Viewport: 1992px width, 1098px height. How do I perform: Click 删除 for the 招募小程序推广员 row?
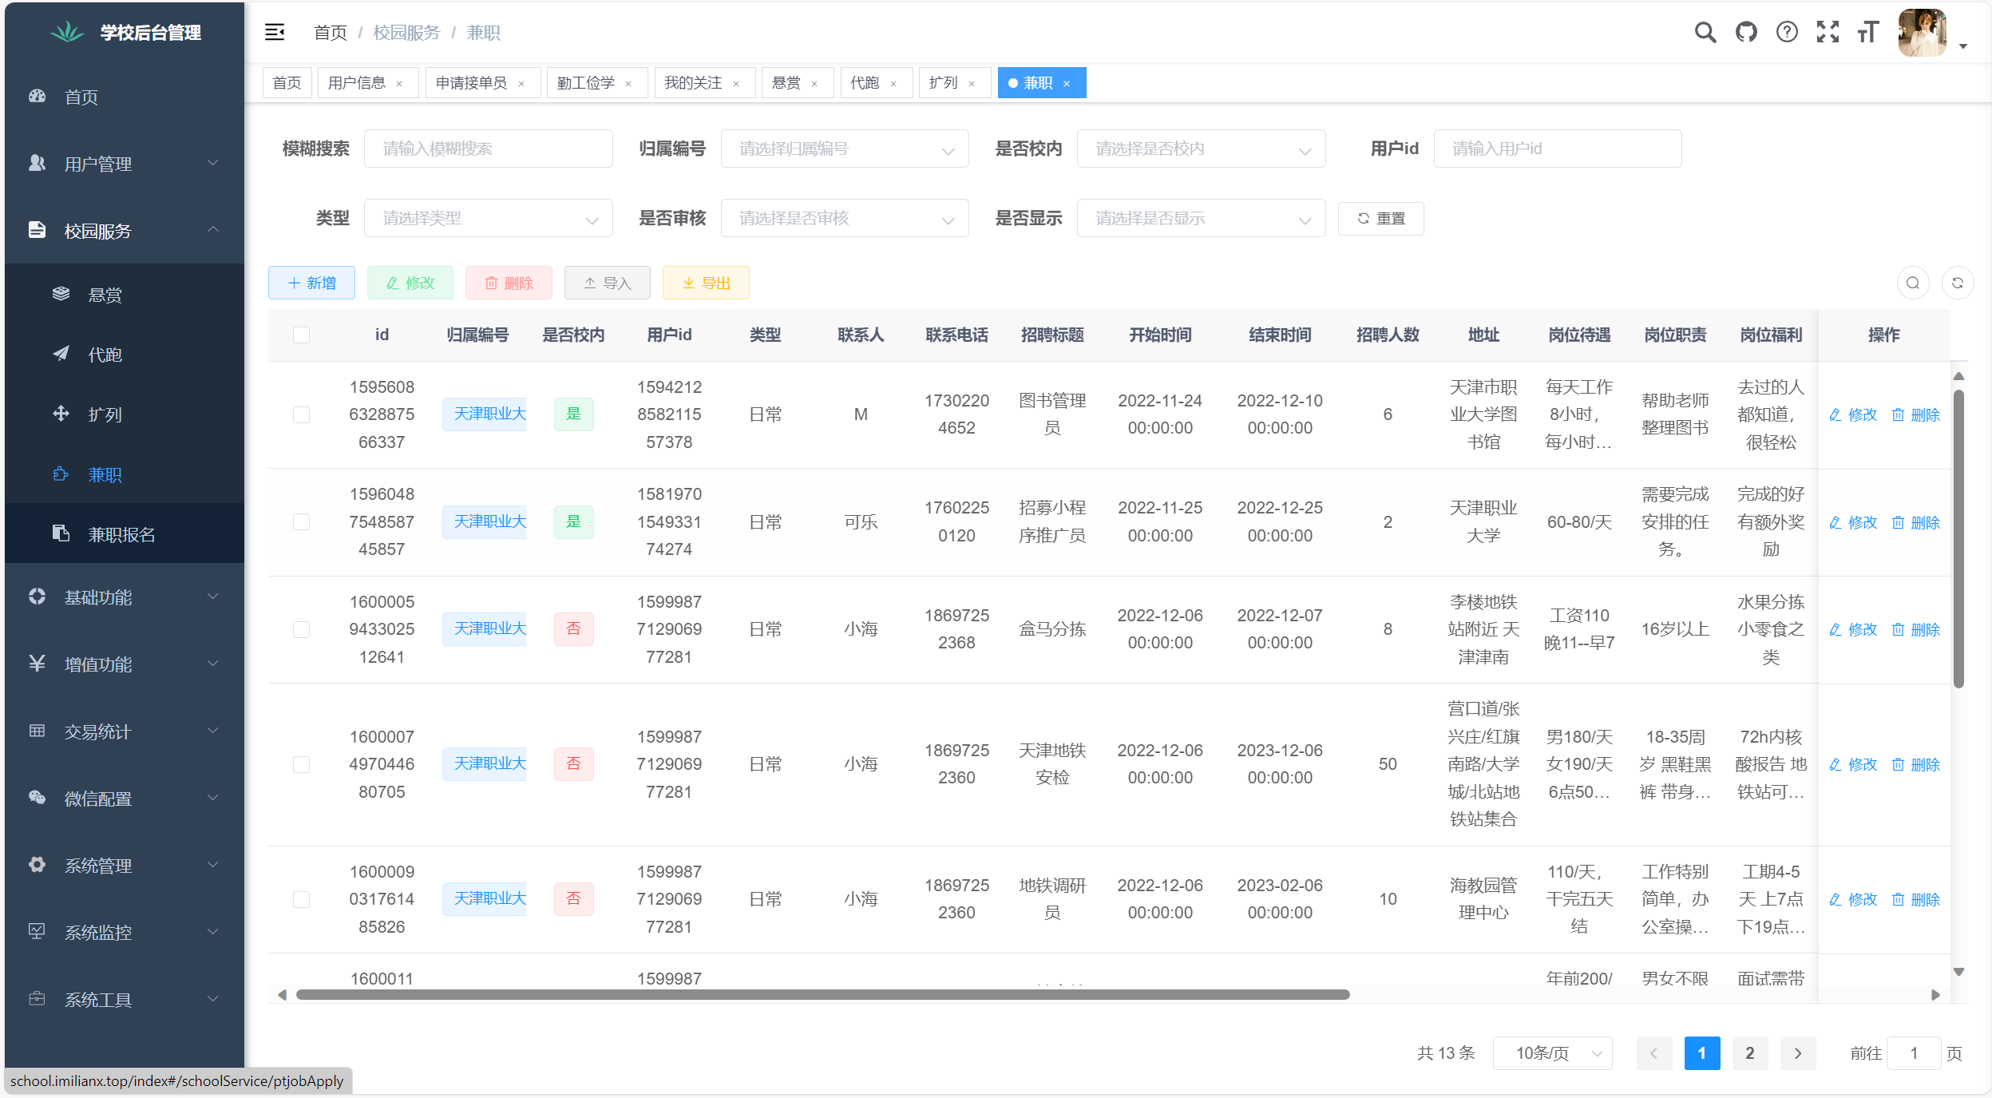pyautogui.click(x=1916, y=522)
